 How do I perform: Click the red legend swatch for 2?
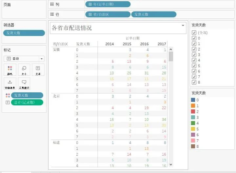pos(193,111)
